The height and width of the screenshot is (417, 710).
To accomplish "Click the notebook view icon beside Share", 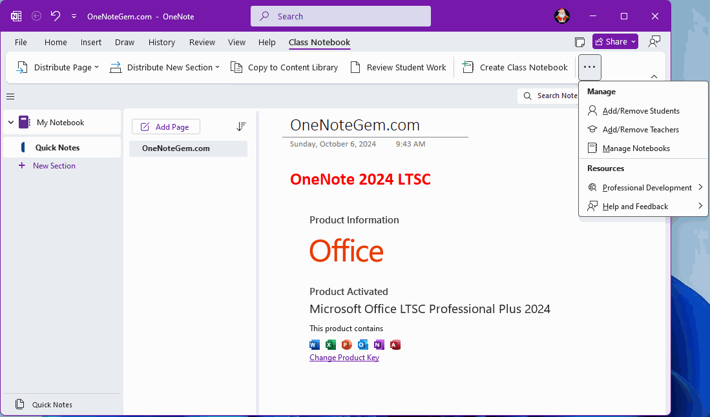I will tap(579, 42).
